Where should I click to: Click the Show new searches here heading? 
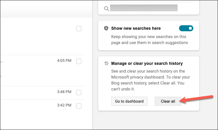coord(136,28)
